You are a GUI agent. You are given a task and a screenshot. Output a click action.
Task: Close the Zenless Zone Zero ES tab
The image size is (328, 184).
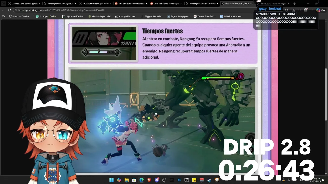(40, 4)
